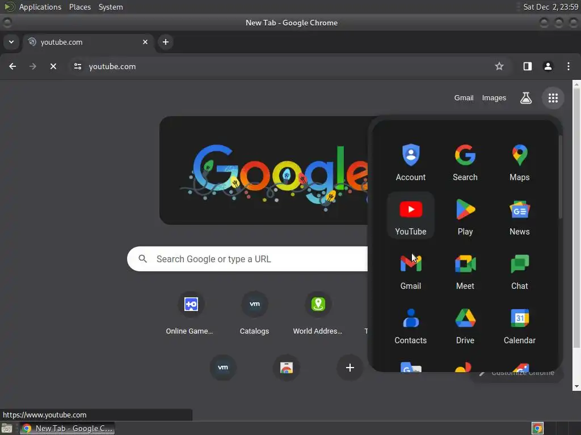Screen dimensions: 581x435
Task: Open the Chrome Web Store shortcut
Action: (x=286, y=367)
